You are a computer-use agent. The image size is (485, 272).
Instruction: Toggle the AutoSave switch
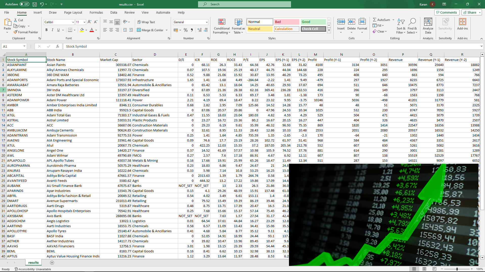click(25, 4)
